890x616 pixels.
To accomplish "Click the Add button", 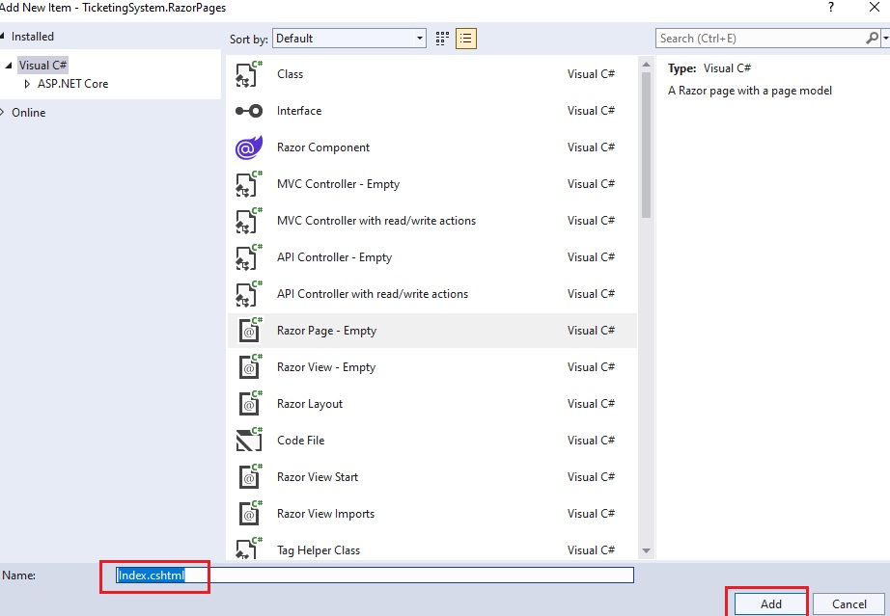I will (x=771, y=604).
